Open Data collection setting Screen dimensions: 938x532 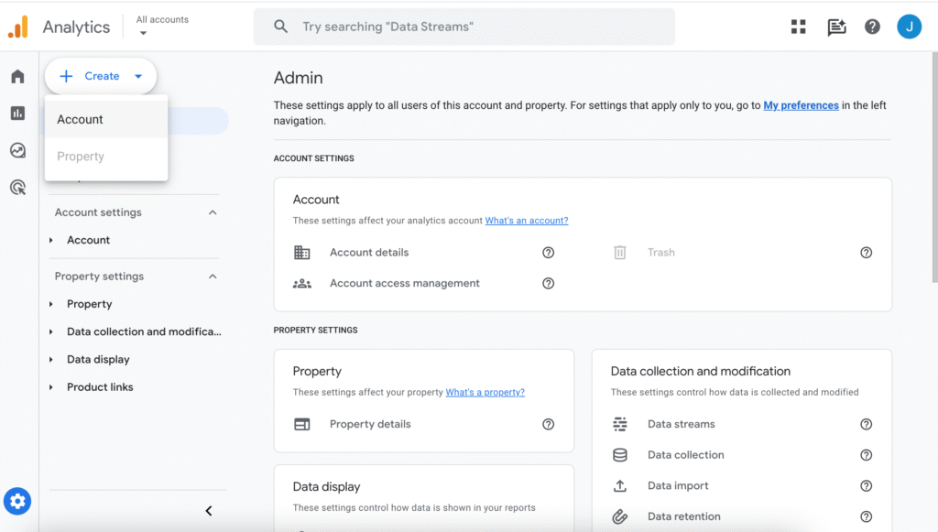coord(685,455)
